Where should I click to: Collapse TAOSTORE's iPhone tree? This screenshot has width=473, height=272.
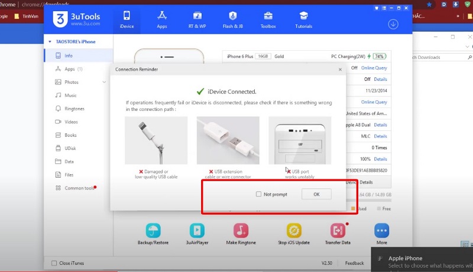pyautogui.click(x=50, y=41)
